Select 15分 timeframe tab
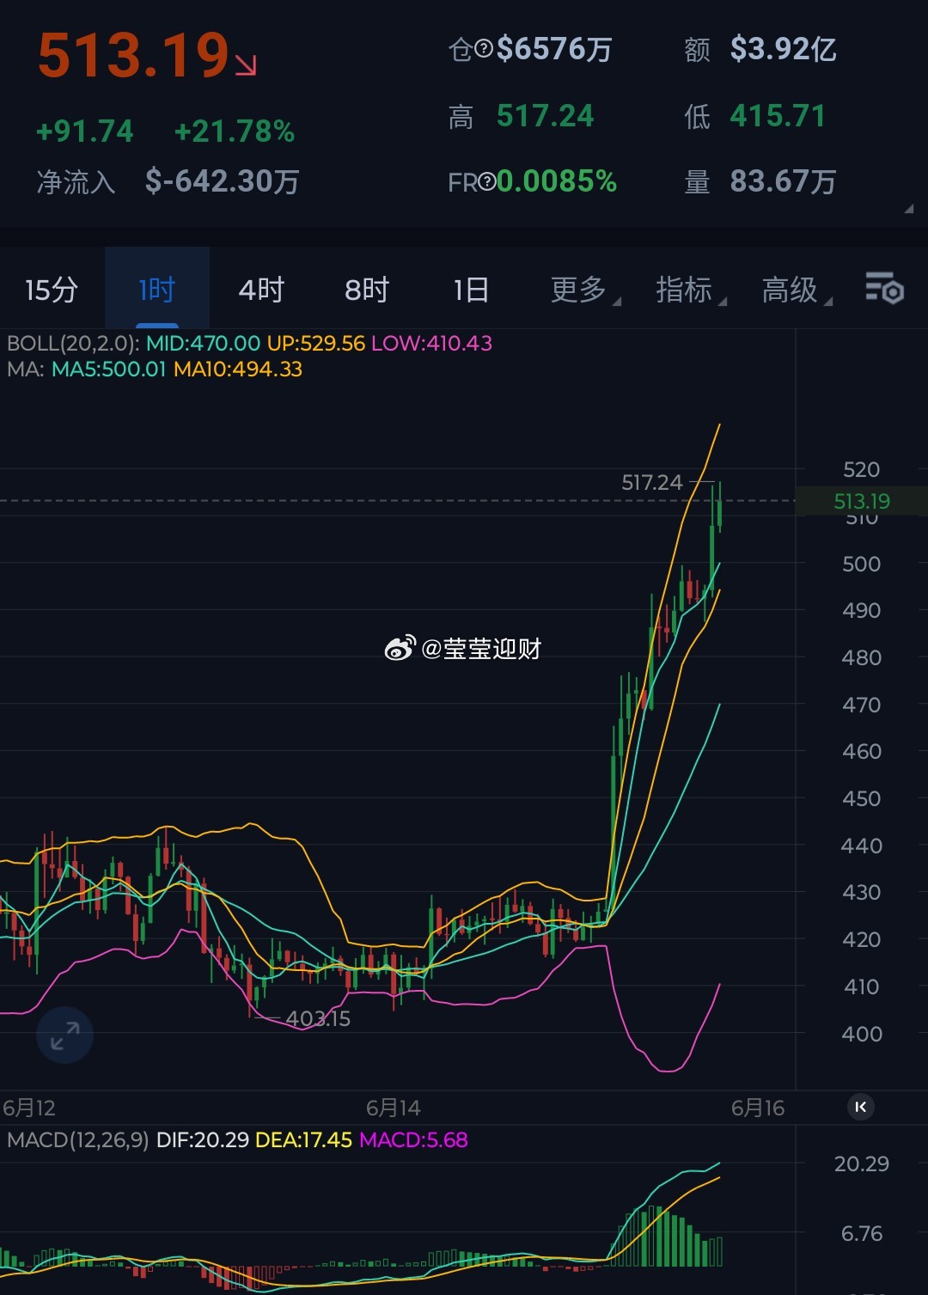Screen dimensions: 928x1295 [52, 290]
